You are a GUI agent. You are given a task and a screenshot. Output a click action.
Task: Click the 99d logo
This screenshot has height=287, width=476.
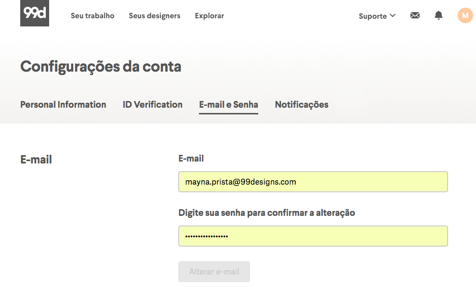click(35, 13)
